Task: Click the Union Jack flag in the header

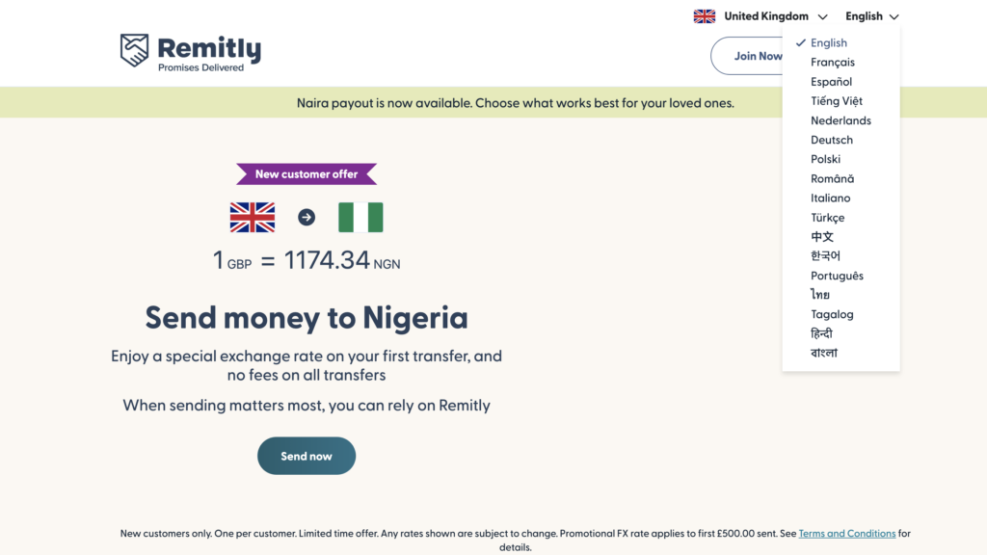Action: [x=705, y=15]
